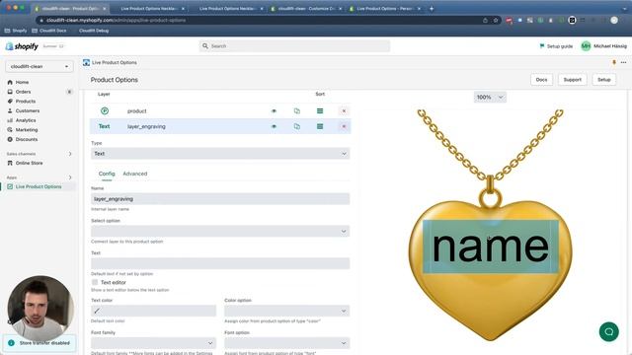632x355 pixels.
Task: Edit the layer Name field
Action: point(220,199)
